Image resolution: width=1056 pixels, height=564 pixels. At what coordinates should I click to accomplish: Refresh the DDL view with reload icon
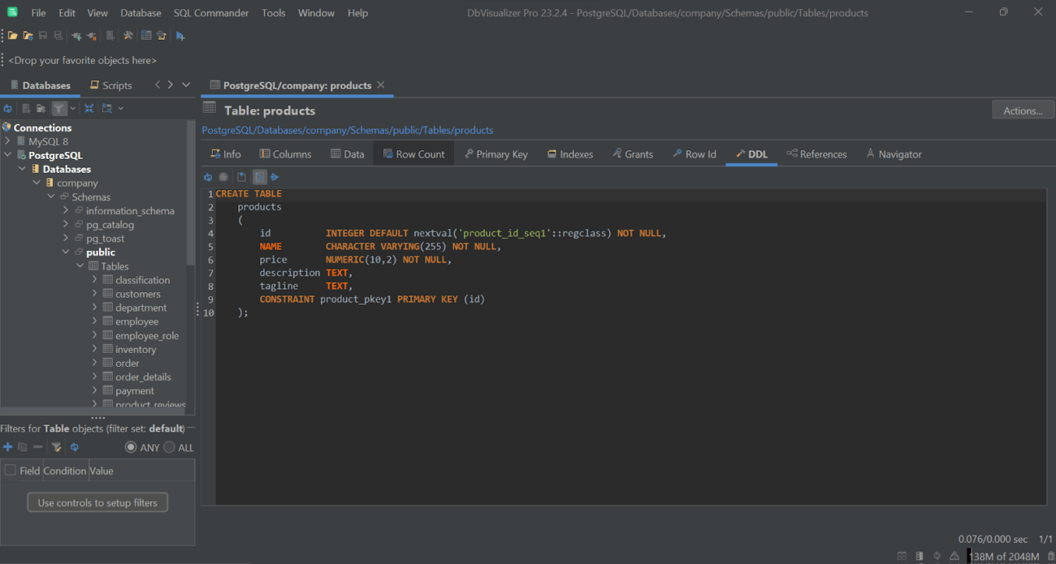[208, 177]
